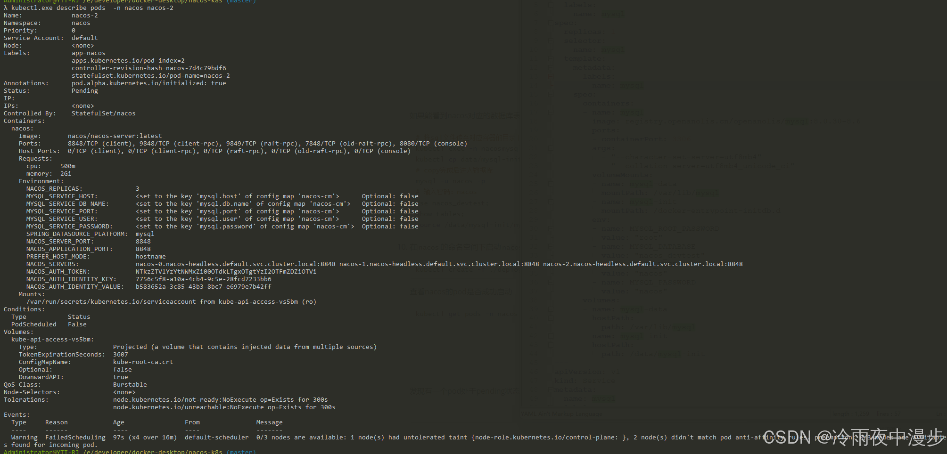Click the memory request value '2Gi'
The height and width of the screenshot is (454, 947).
66,174
